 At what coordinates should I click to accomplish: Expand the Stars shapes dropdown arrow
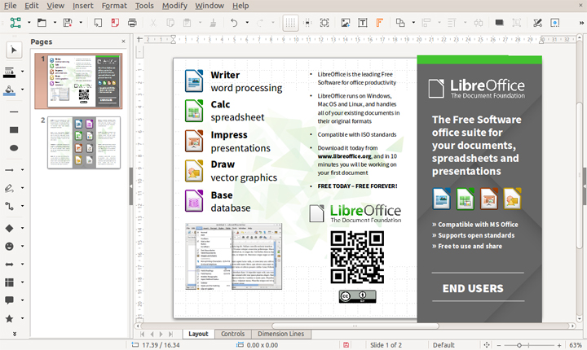23,318
